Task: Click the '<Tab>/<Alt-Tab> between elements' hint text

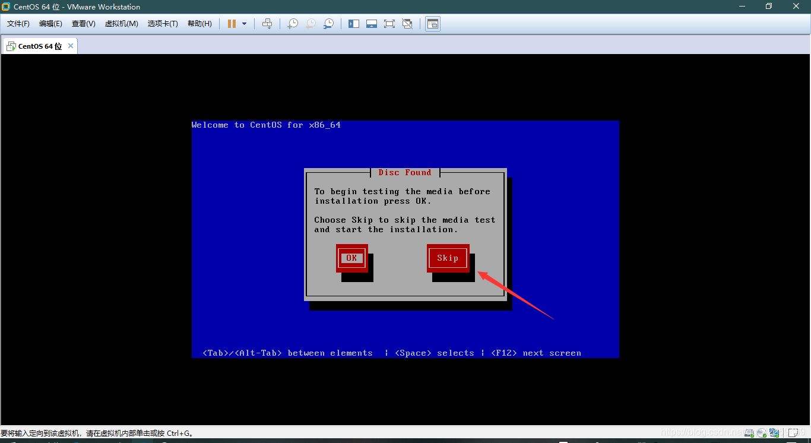Action: tap(287, 353)
